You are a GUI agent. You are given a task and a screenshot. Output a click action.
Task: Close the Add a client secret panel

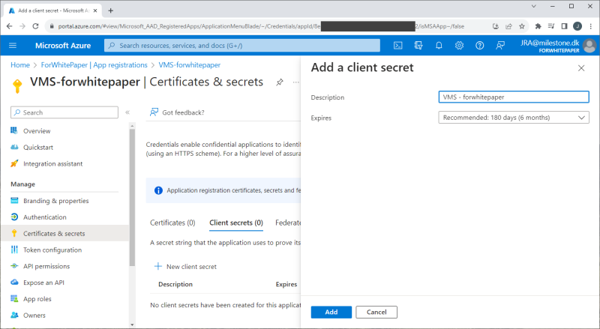point(581,68)
